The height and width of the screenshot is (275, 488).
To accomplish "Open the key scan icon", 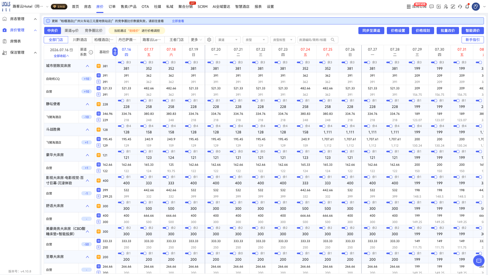I will 453,7.
